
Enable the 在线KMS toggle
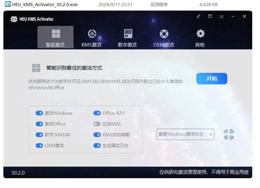tap(97, 124)
